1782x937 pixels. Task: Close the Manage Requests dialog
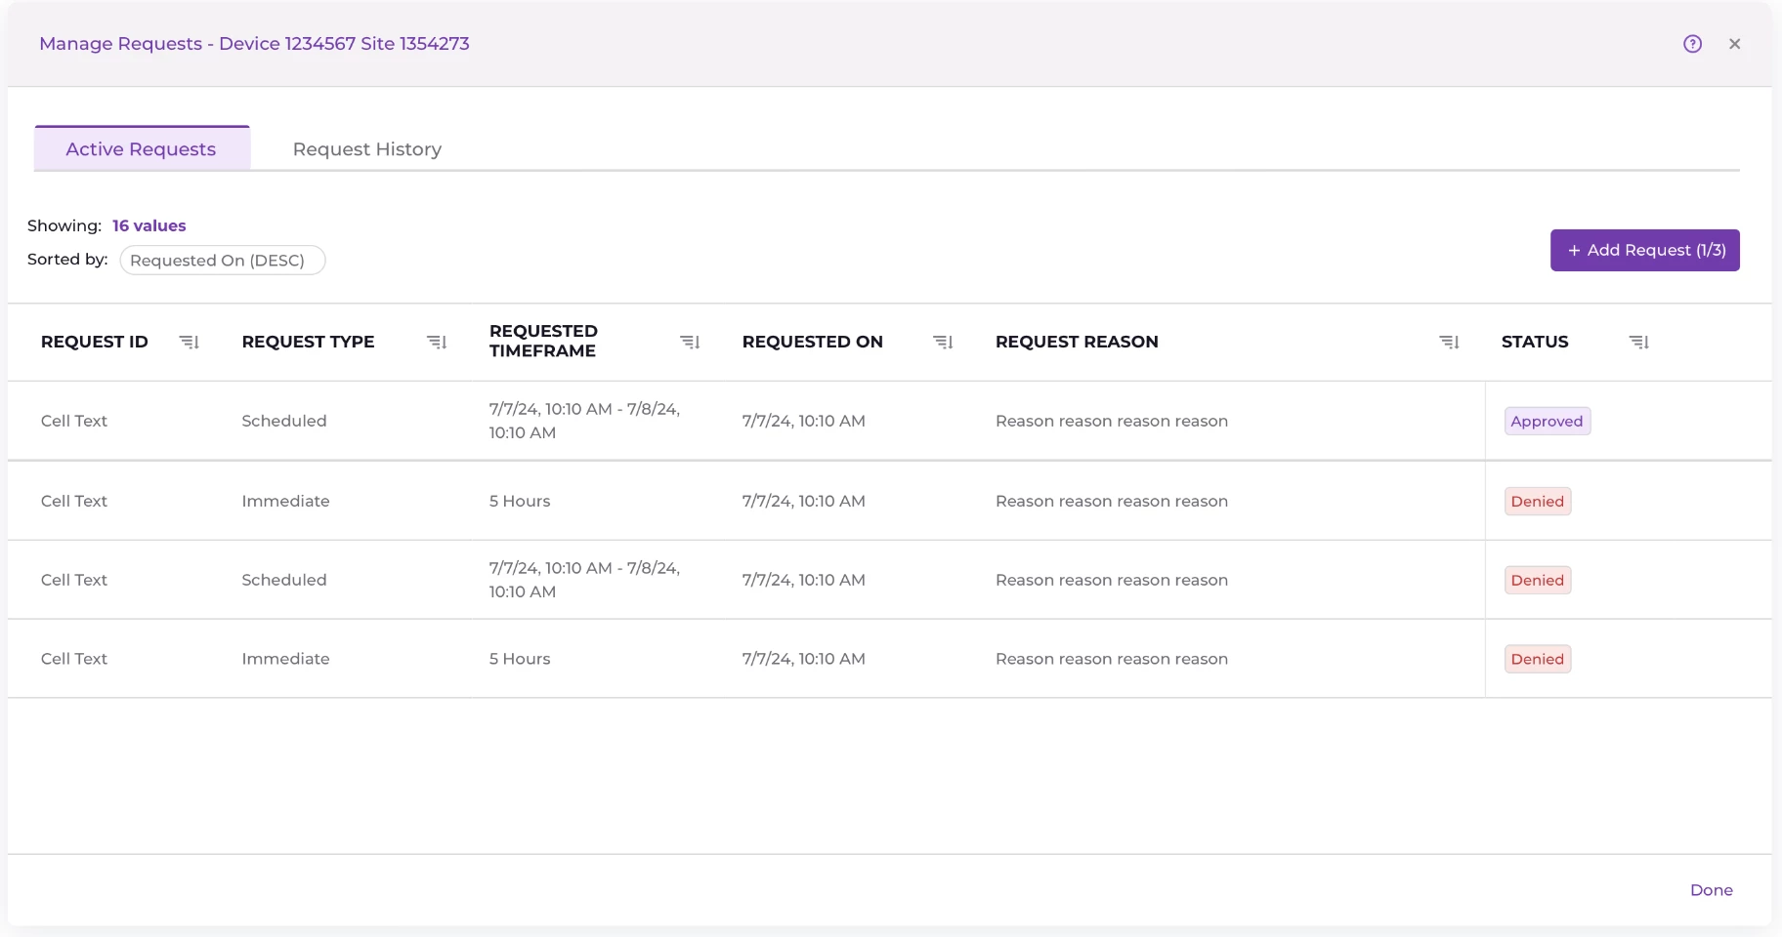(x=1734, y=44)
